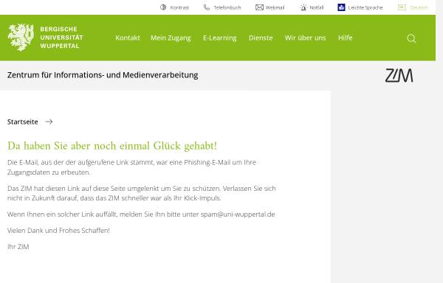The height and width of the screenshot is (283, 443).
Task: Open the E-Learning menu
Action: click(220, 38)
